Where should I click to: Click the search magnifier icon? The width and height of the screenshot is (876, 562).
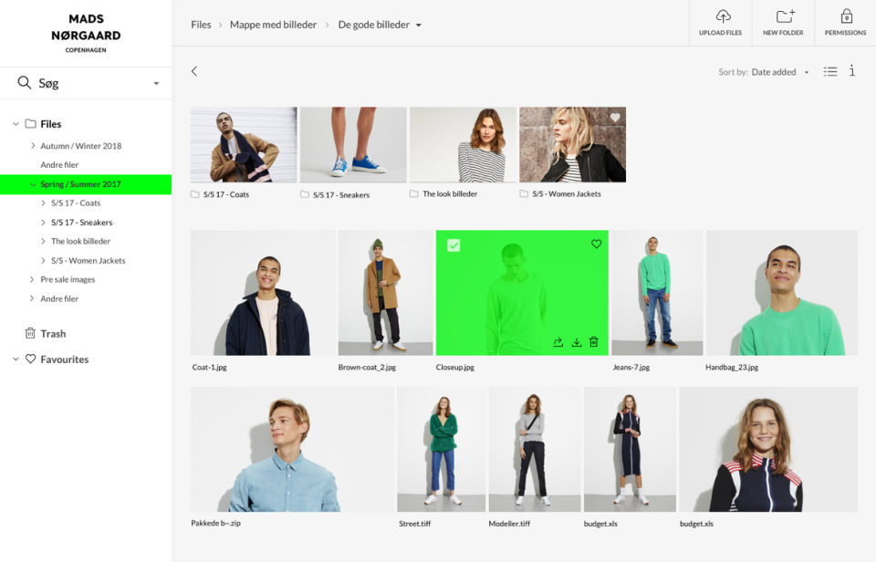click(x=24, y=83)
